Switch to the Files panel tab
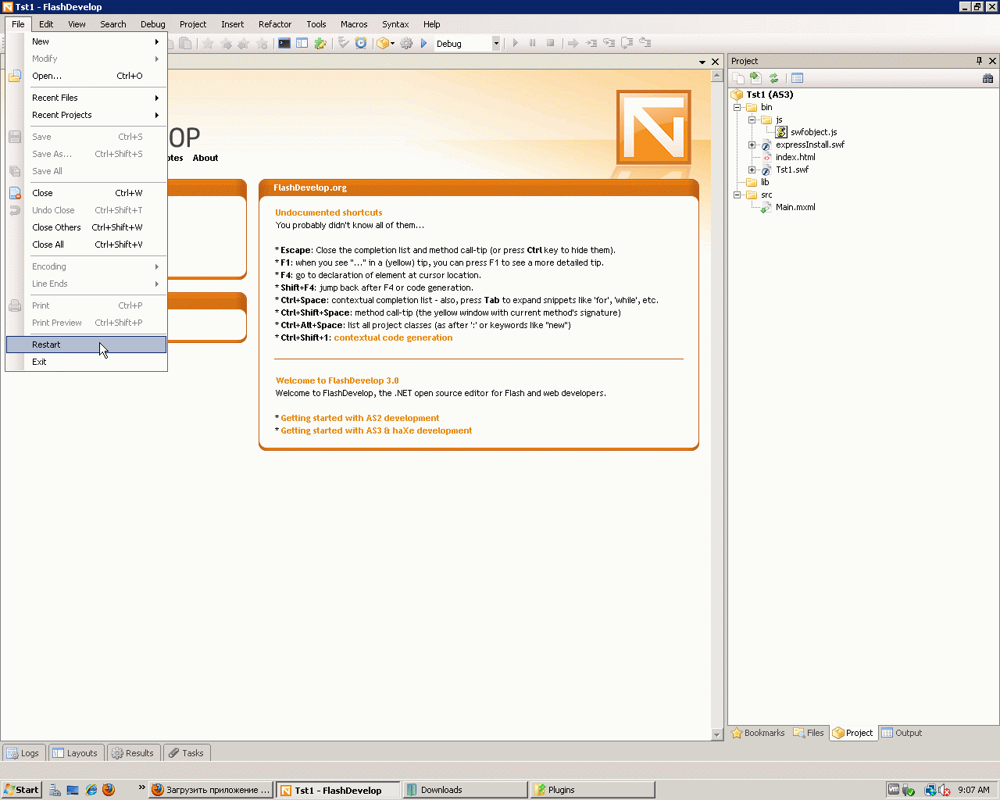 coord(809,733)
